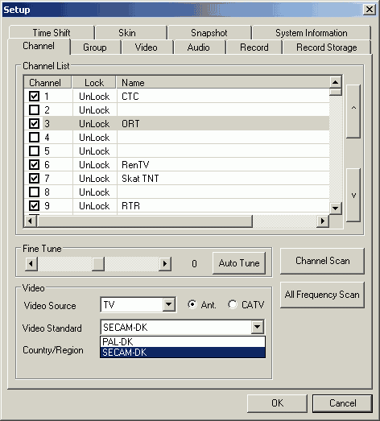Click the channel list vertical scrollbar thumb
Viewport: 380px width, 421px height.
tap(335, 92)
